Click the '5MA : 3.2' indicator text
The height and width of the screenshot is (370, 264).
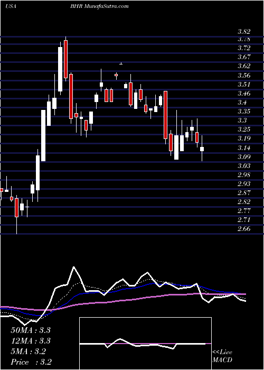tap(28, 351)
